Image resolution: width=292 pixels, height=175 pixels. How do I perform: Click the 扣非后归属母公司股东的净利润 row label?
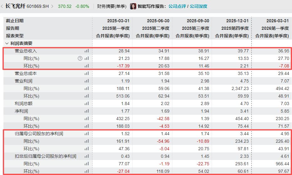(x=46, y=156)
